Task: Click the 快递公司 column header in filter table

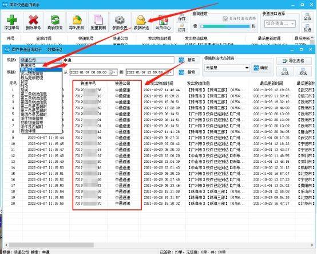Action: coord(122,83)
